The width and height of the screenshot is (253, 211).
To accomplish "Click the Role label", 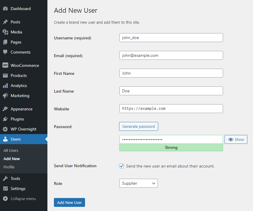I will (x=58, y=183).
